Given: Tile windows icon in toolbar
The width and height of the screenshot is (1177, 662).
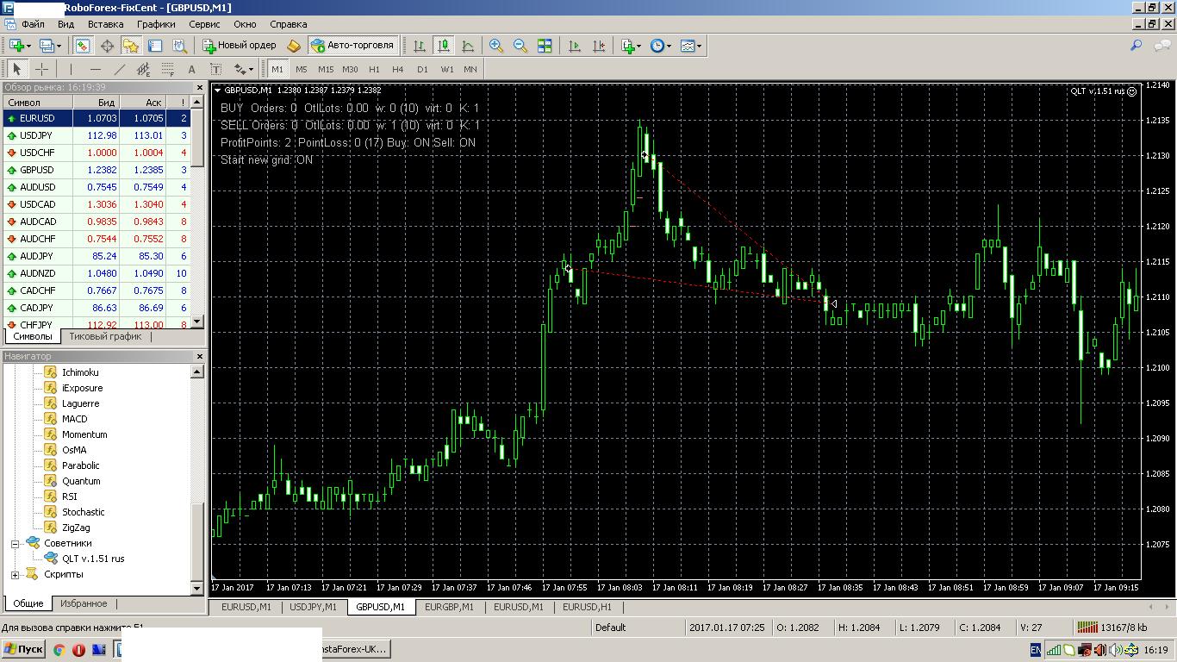Looking at the screenshot, I should [x=545, y=46].
